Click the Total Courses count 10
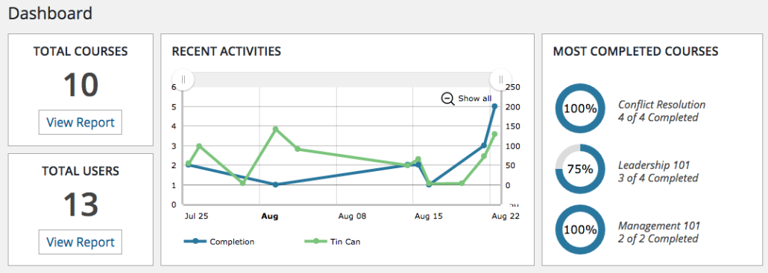This screenshot has width=768, height=273. (81, 85)
